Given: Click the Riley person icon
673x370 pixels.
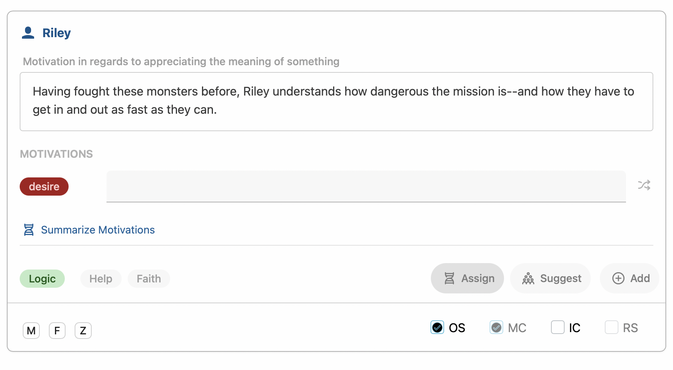Looking at the screenshot, I should click(28, 33).
